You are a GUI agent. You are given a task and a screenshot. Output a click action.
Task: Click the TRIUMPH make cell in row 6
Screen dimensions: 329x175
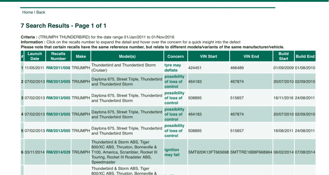click(81, 152)
